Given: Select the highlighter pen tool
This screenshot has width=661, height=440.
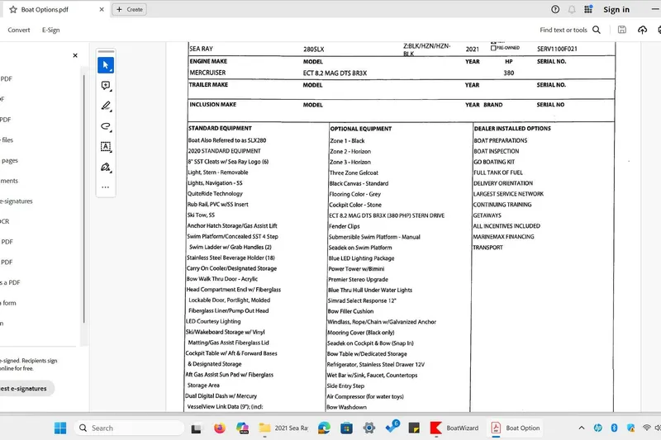Looking at the screenshot, I should [106, 106].
